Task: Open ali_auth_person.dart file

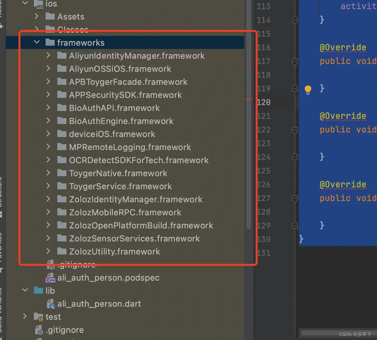Action: [x=99, y=304]
